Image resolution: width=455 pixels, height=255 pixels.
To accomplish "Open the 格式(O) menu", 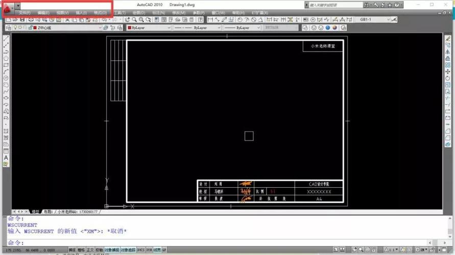I will coord(101,13).
